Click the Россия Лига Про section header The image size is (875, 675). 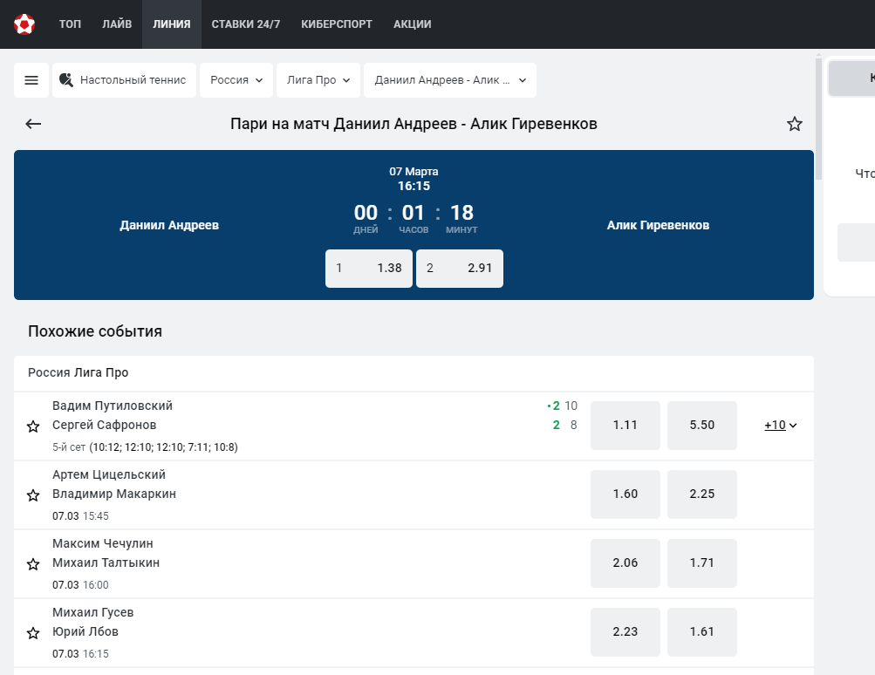[x=414, y=373]
